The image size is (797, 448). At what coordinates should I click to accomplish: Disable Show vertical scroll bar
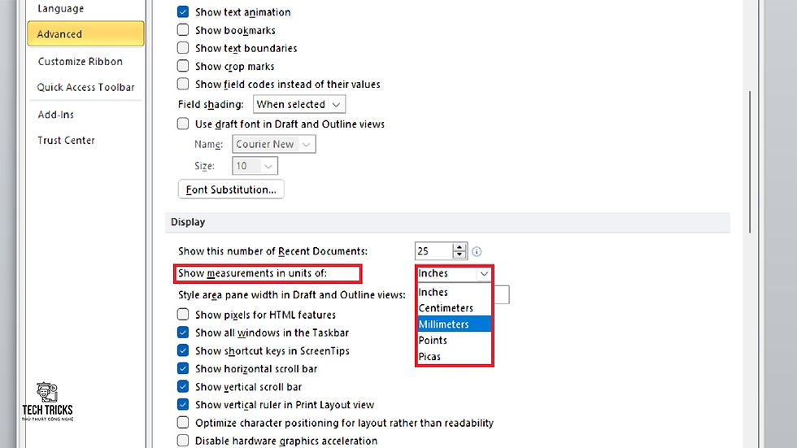(x=183, y=386)
